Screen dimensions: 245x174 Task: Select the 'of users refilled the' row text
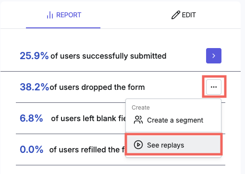[x=87, y=149]
